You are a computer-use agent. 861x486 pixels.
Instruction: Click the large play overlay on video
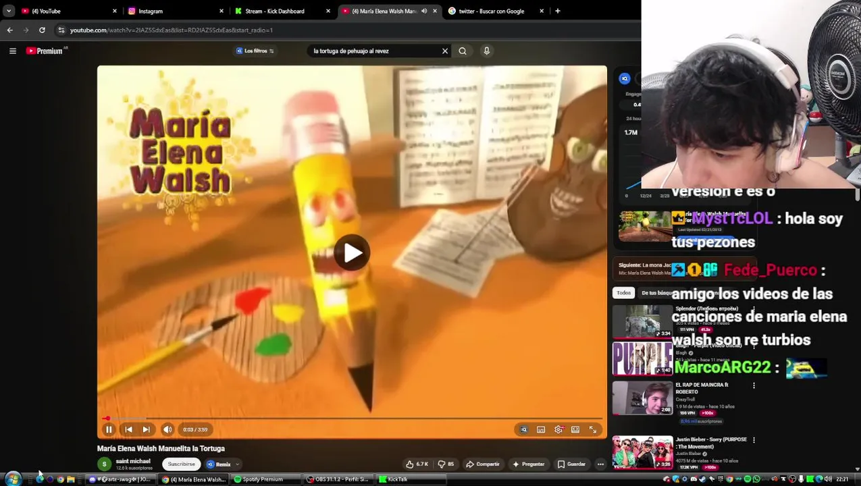point(352,252)
